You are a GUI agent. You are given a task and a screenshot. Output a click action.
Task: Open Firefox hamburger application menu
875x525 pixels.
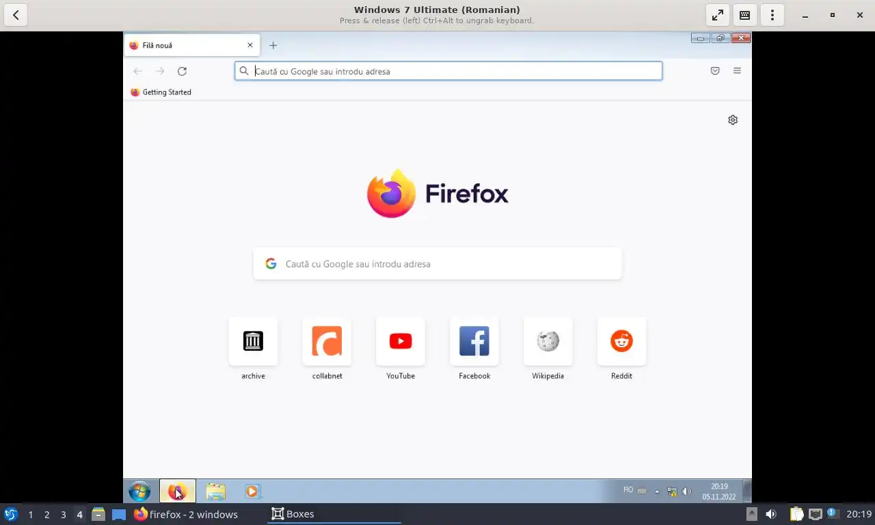(737, 71)
